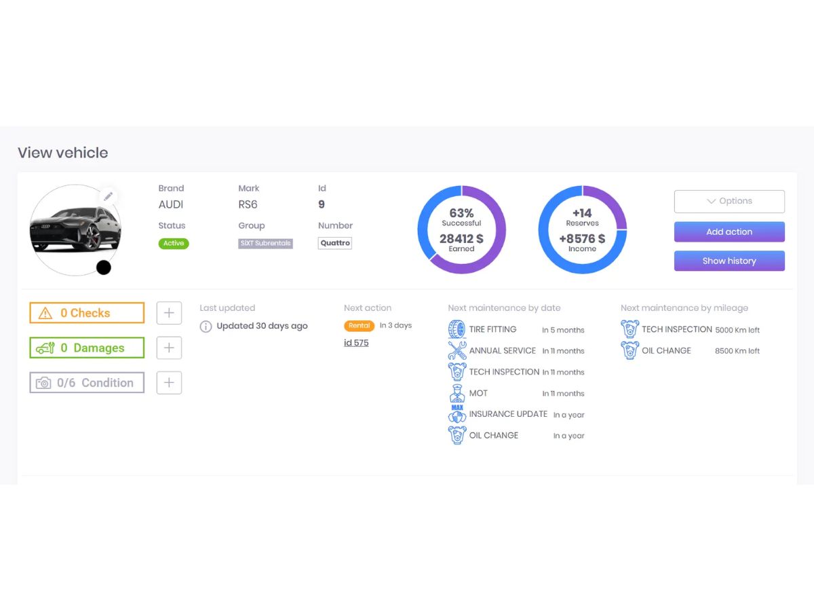
Task: Click the tire icon for Tire Fitting
Action: tap(457, 329)
